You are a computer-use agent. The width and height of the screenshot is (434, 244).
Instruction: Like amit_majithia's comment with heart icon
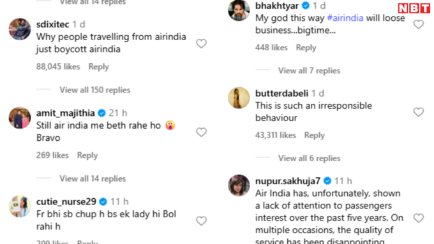[x=201, y=132]
